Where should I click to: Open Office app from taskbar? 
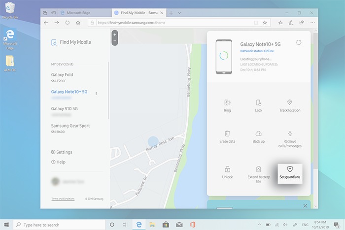[x=193, y=225]
